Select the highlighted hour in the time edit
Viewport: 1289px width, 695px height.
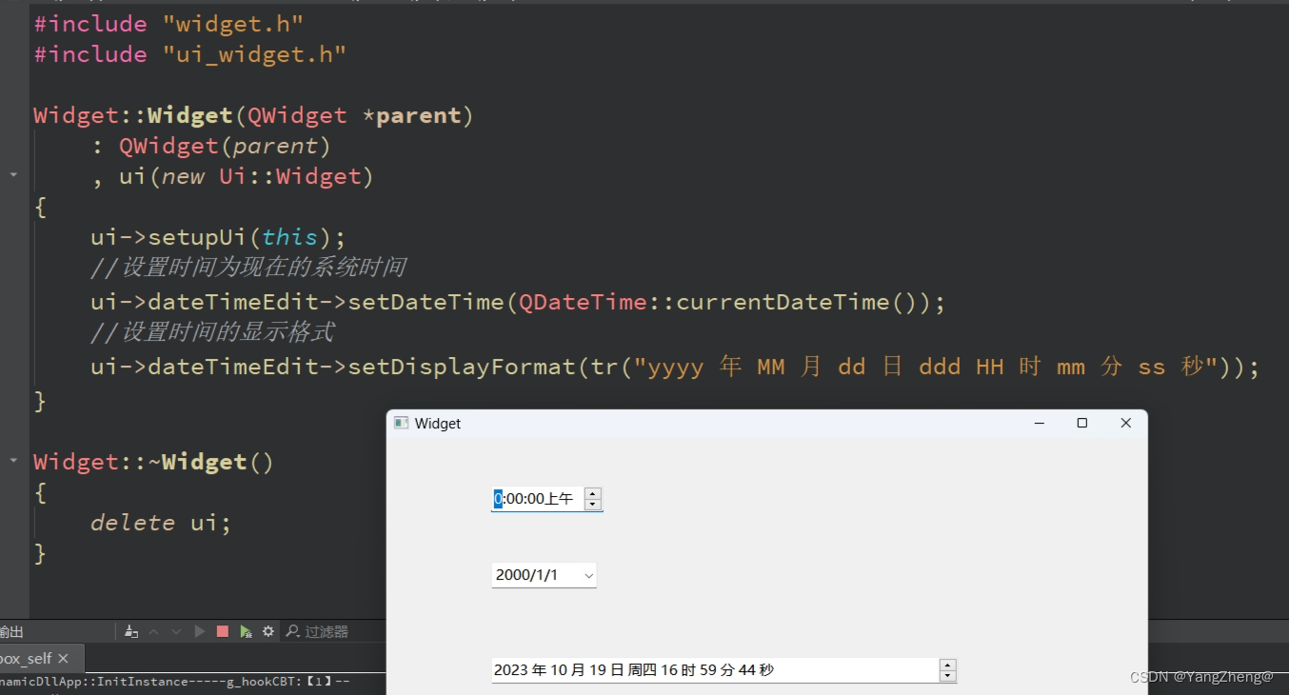coord(498,498)
